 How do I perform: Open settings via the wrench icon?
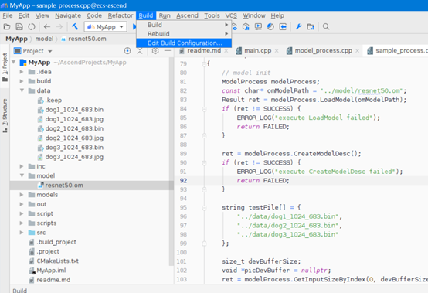[298, 26]
